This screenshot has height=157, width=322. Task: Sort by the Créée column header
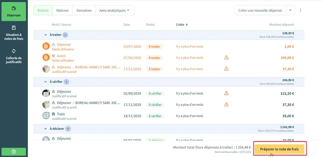182,25
